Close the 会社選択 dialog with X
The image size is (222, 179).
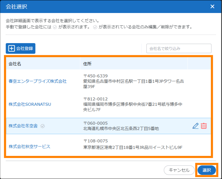click(x=212, y=6)
